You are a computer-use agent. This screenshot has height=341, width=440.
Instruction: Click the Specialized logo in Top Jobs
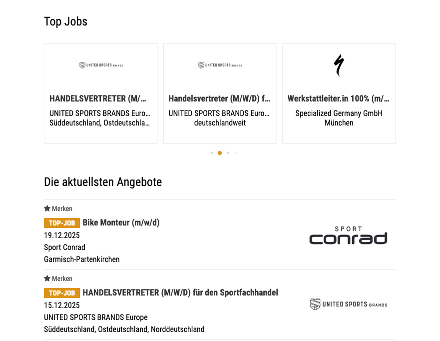[x=339, y=65]
